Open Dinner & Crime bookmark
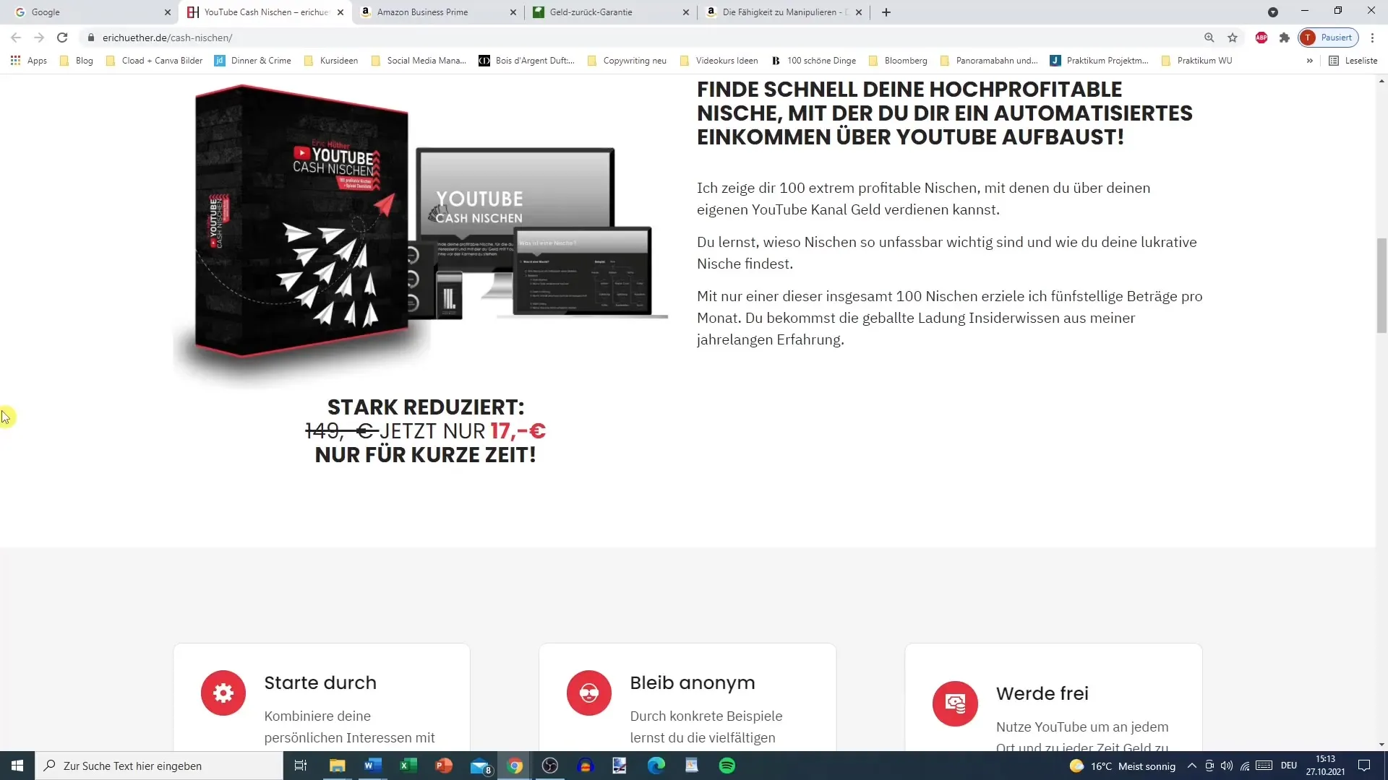This screenshot has height=780, width=1388. point(253,61)
